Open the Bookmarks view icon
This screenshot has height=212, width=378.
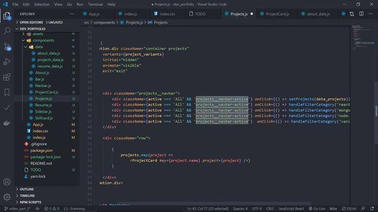point(7,92)
